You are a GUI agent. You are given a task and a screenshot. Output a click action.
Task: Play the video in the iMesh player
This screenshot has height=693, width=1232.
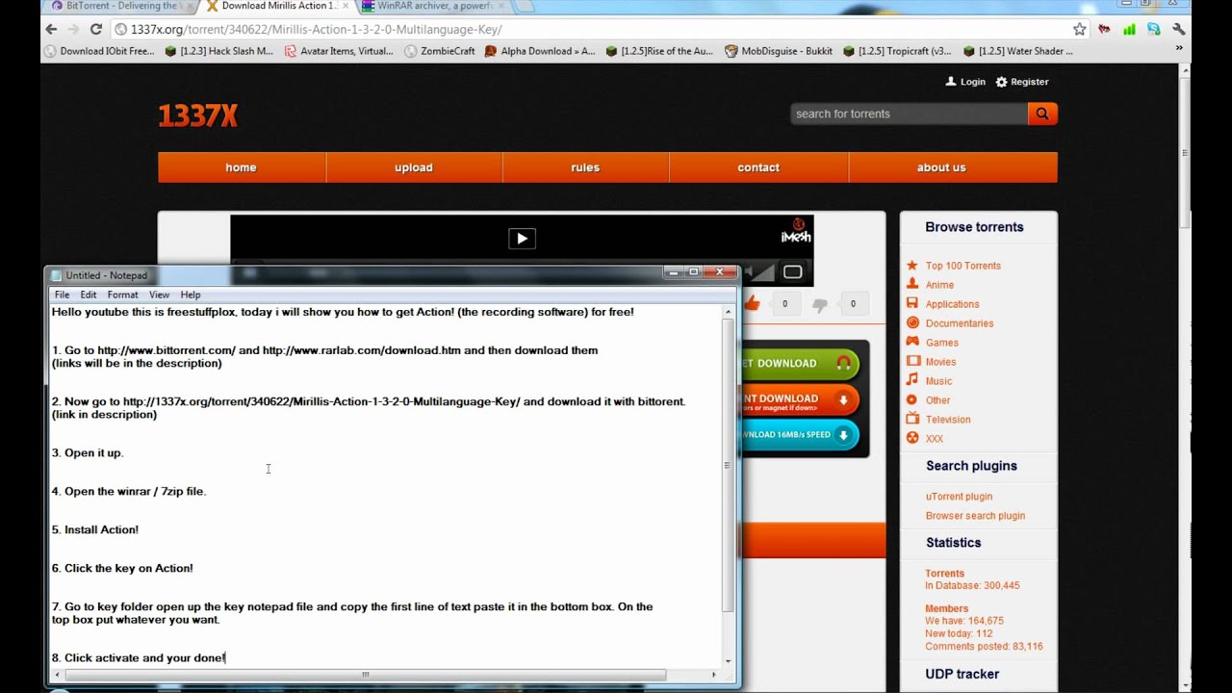tap(522, 239)
